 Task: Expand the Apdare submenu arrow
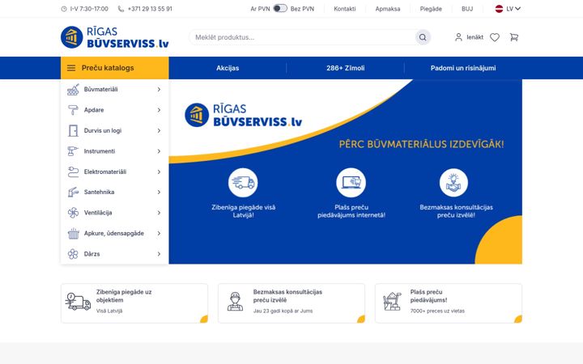point(159,110)
